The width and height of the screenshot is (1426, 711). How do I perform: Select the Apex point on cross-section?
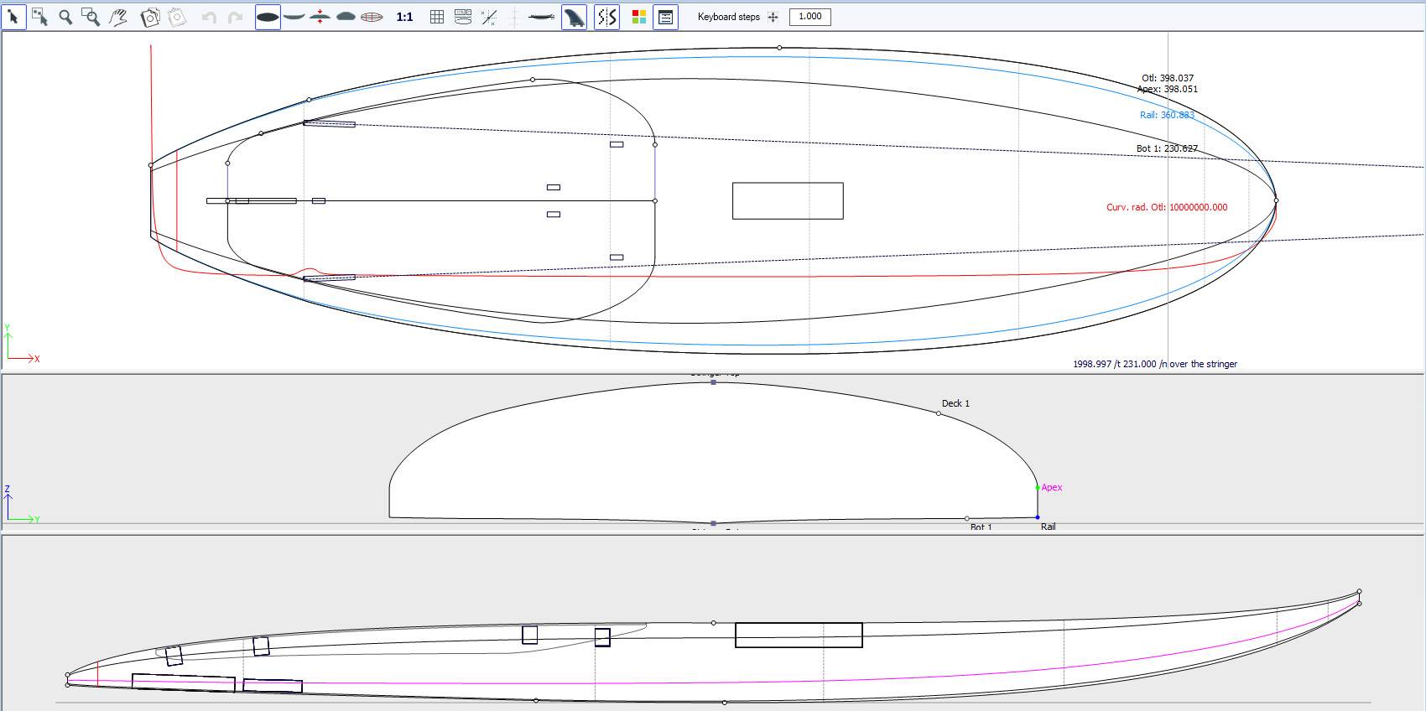pyautogui.click(x=1038, y=487)
